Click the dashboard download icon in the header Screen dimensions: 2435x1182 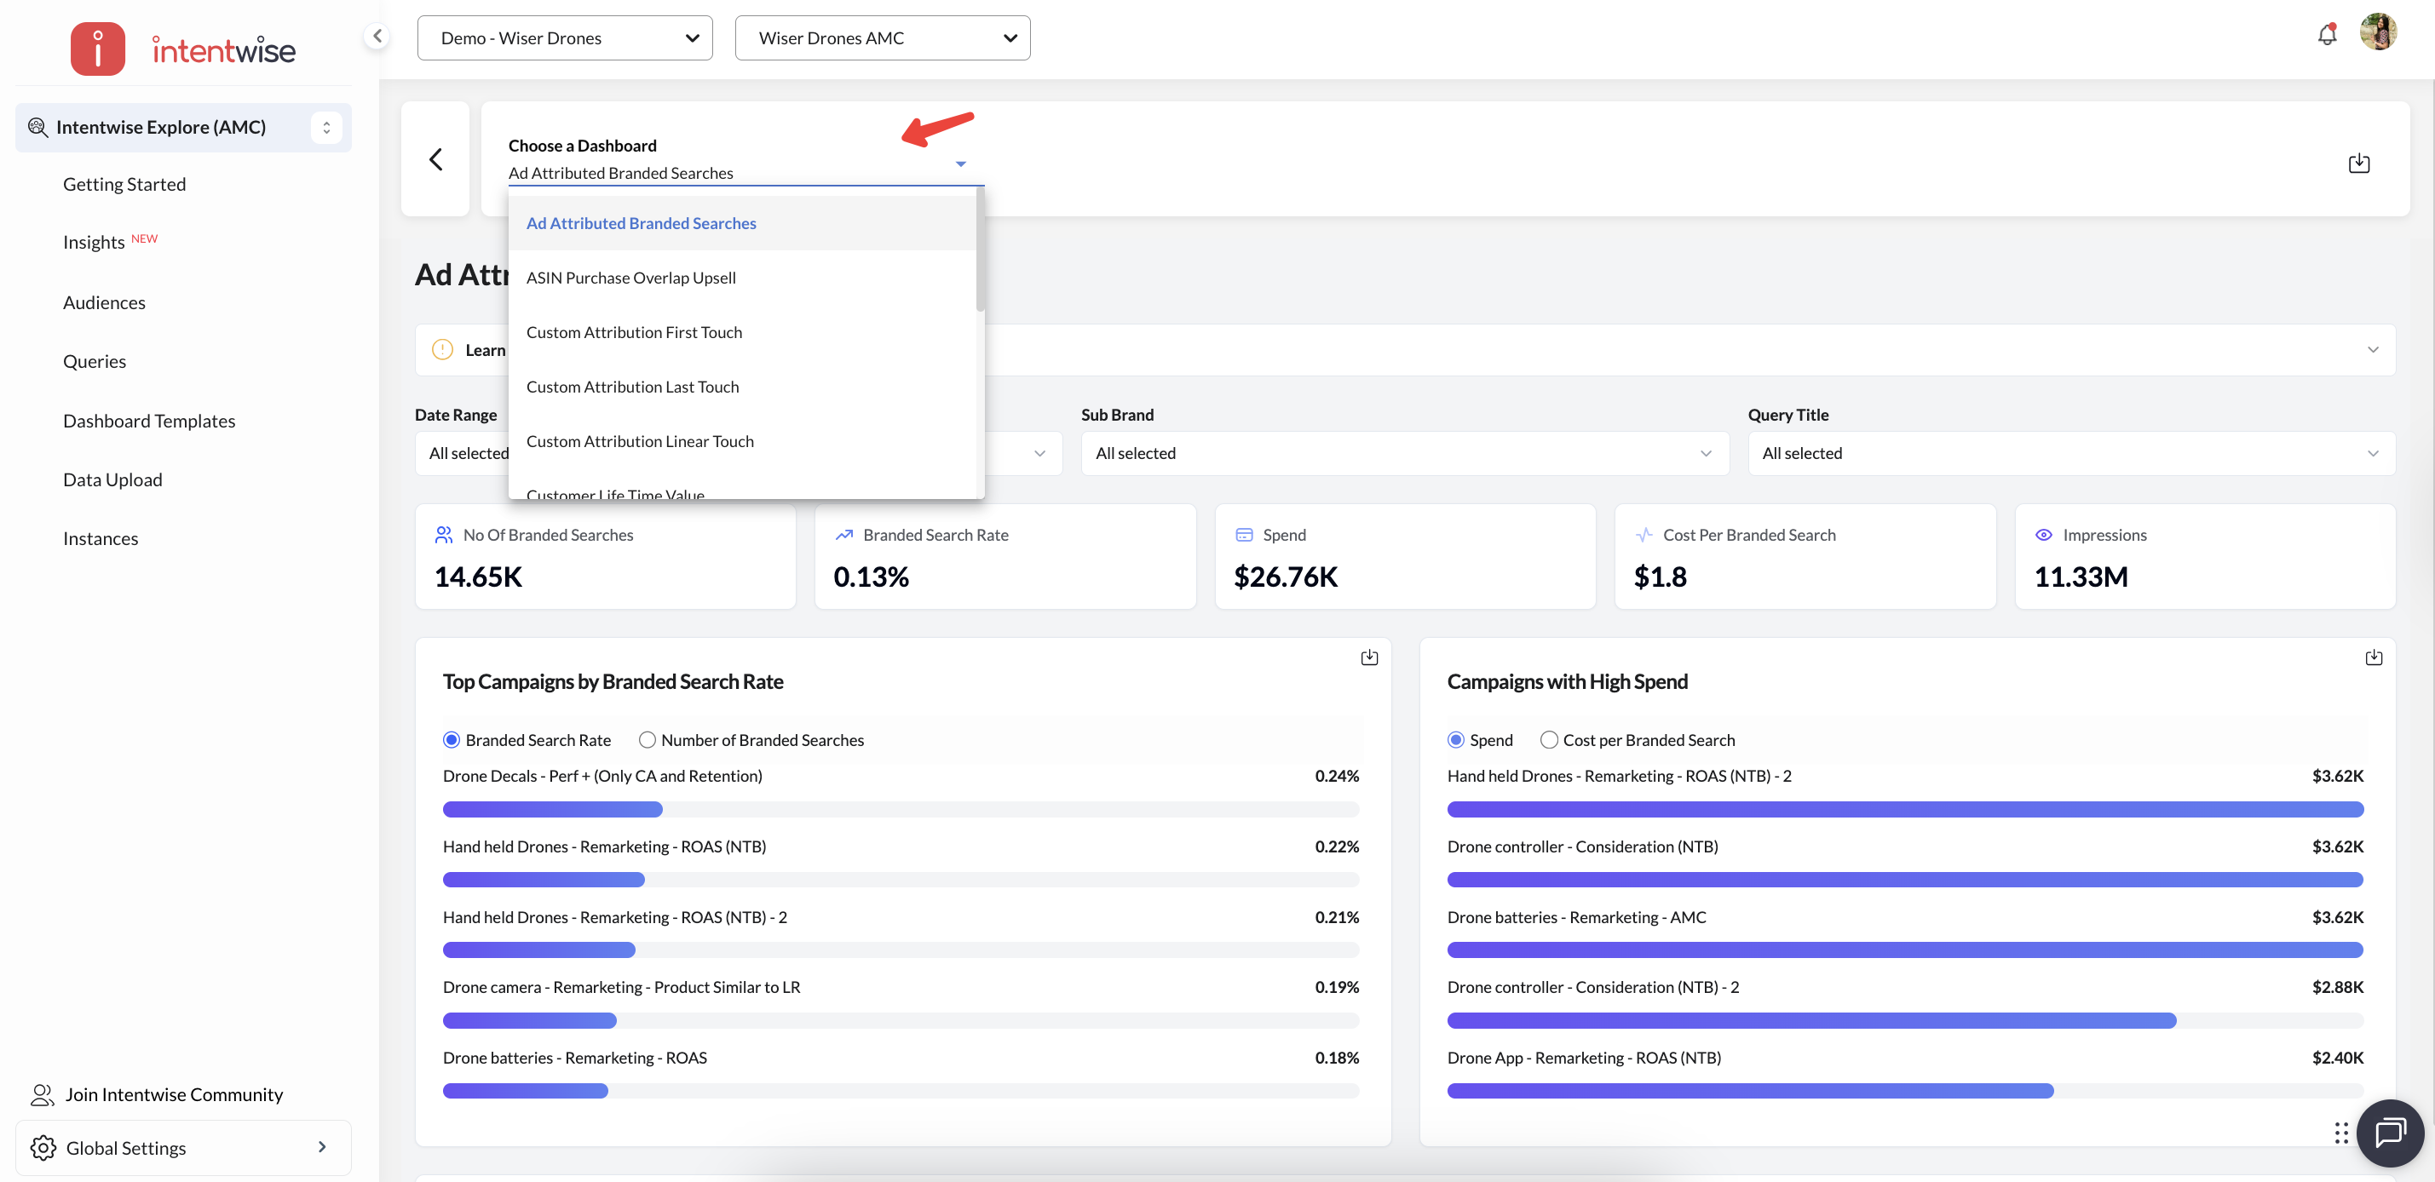pos(2358,163)
